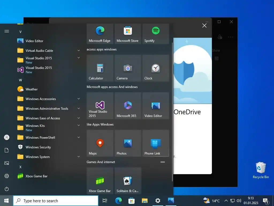Open the three-dots menu in Photos window

[x=231, y=37]
